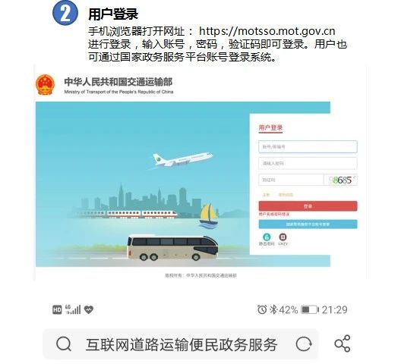Tap the refresh icon in search bar

tap(304, 344)
